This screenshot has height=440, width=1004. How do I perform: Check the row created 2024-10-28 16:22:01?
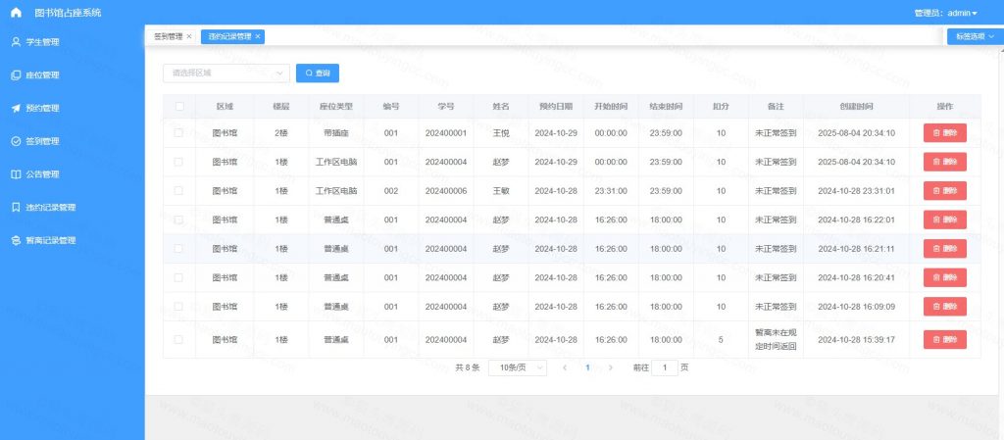click(178, 220)
